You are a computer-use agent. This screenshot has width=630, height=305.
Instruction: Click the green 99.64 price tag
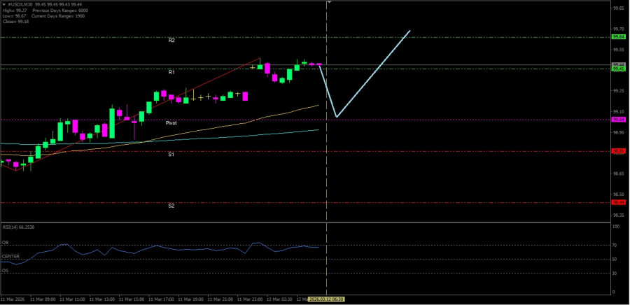pos(618,36)
